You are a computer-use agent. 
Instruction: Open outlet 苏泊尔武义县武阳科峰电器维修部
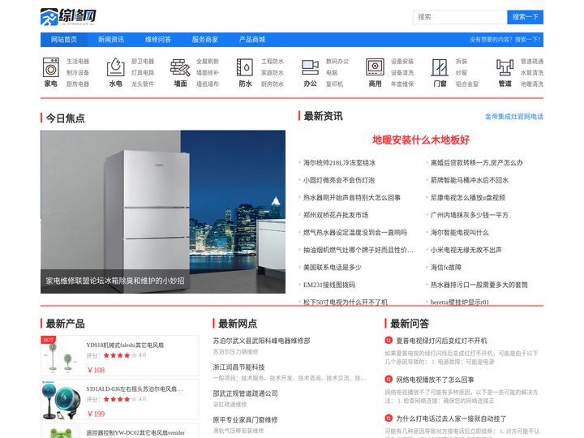pyautogui.click(x=261, y=341)
